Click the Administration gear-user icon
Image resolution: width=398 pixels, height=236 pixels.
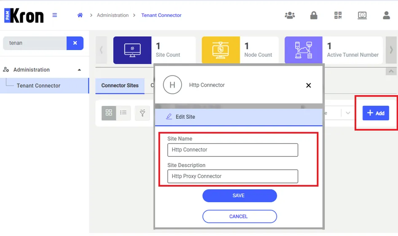(6, 70)
